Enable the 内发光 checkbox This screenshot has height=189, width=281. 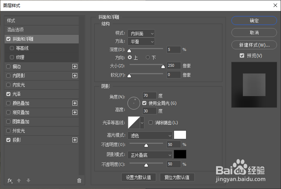point(8,85)
